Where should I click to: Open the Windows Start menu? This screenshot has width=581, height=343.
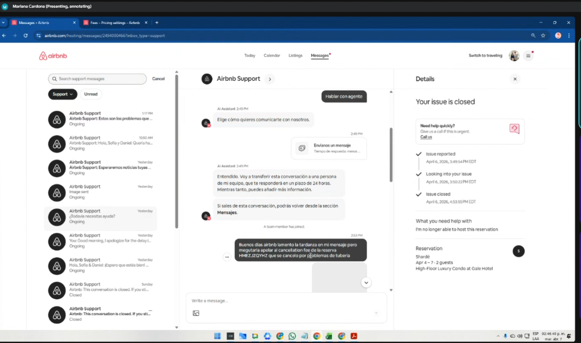click(x=217, y=336)
